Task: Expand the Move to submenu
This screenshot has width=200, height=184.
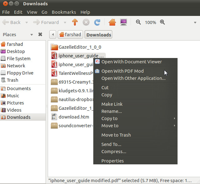Action: point(135,126)
